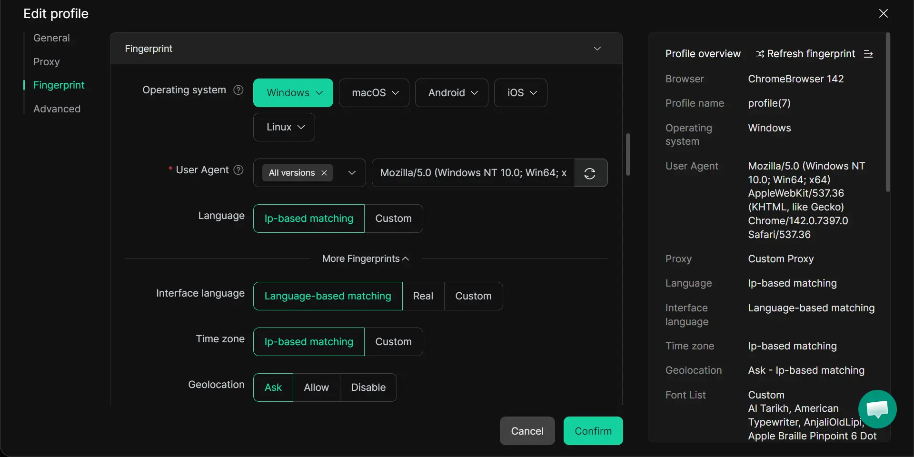
Task: Click the Operating system help icon
Action: coord(238,90)
